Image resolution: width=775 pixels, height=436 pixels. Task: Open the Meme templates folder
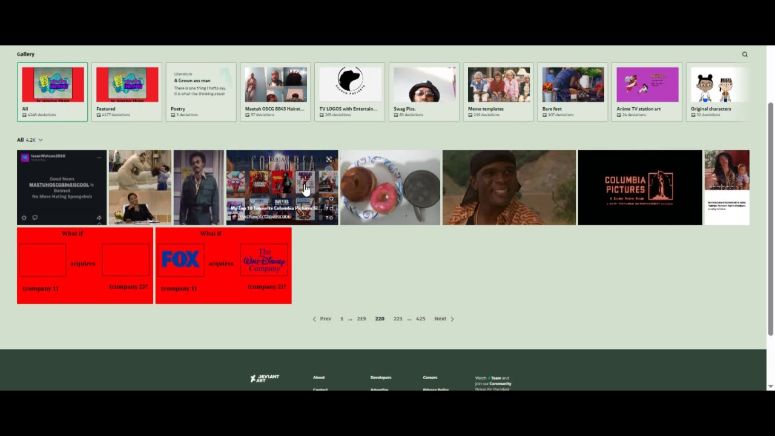(x=499, y=92)
